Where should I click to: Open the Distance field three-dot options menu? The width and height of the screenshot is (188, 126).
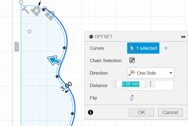151,84
